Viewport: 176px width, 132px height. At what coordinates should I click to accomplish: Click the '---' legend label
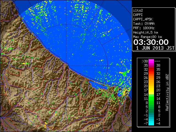click(157, 61)
